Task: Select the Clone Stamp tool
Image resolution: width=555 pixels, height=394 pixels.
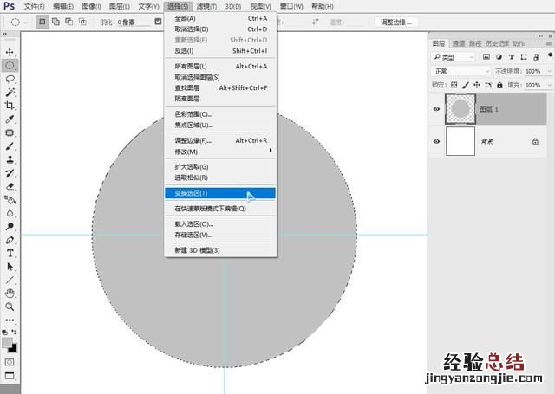Action: pyautogui.click(x=10, y=159)
